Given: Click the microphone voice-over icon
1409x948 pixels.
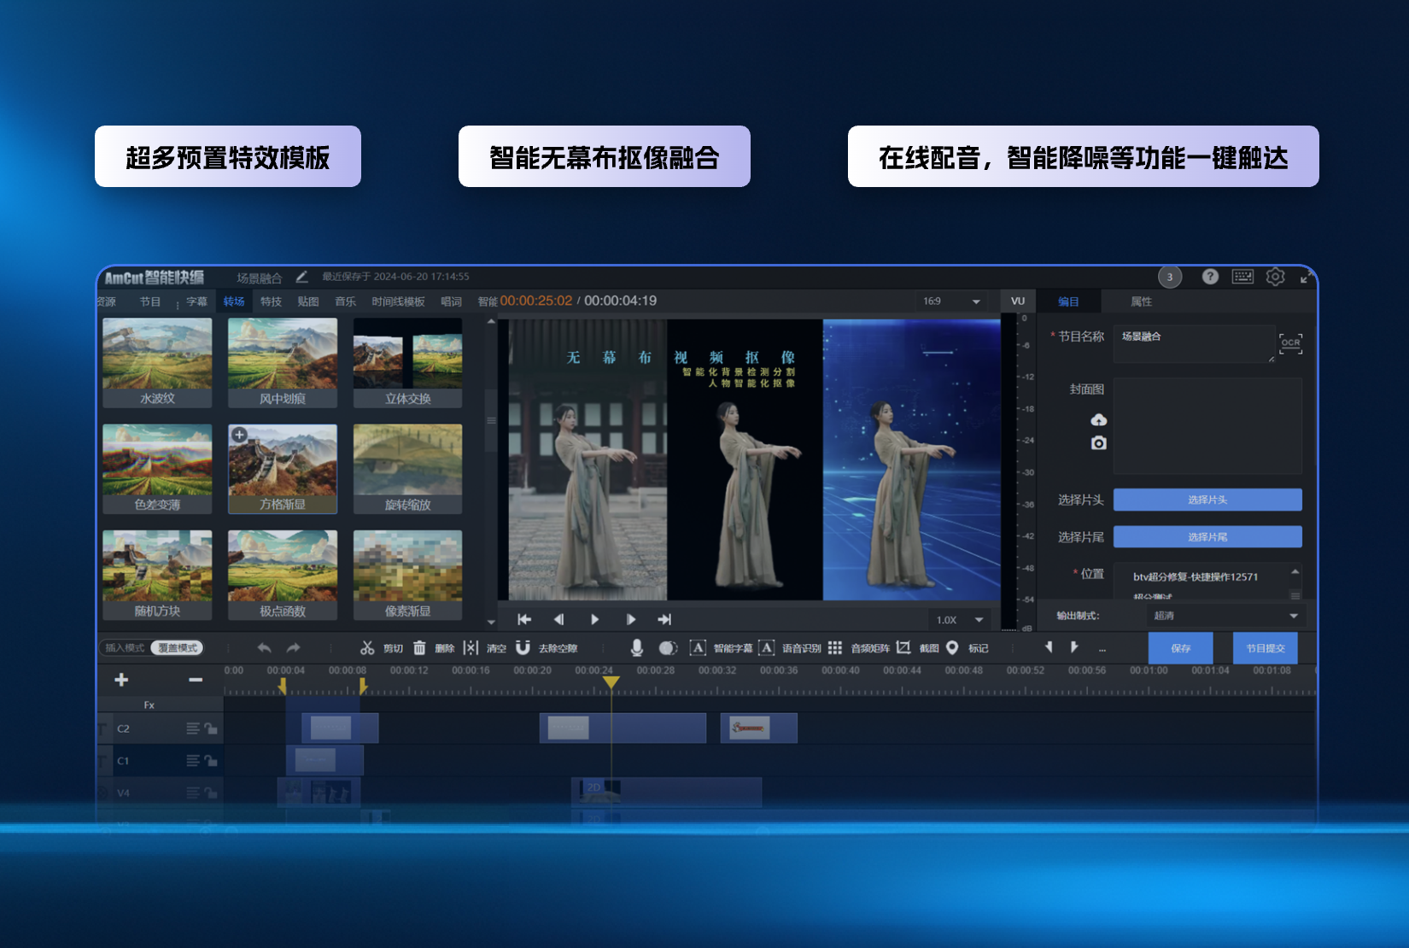Looking at the screenshot, I should coord(636,648).
